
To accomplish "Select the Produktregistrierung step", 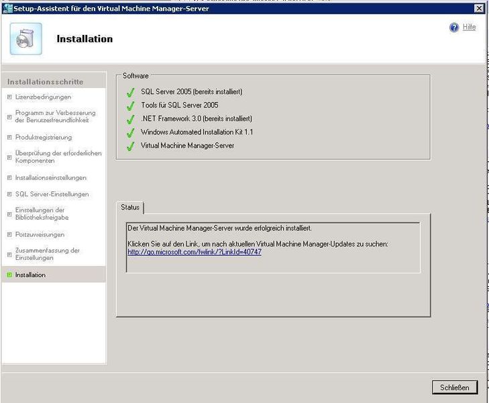I will 44,137.
